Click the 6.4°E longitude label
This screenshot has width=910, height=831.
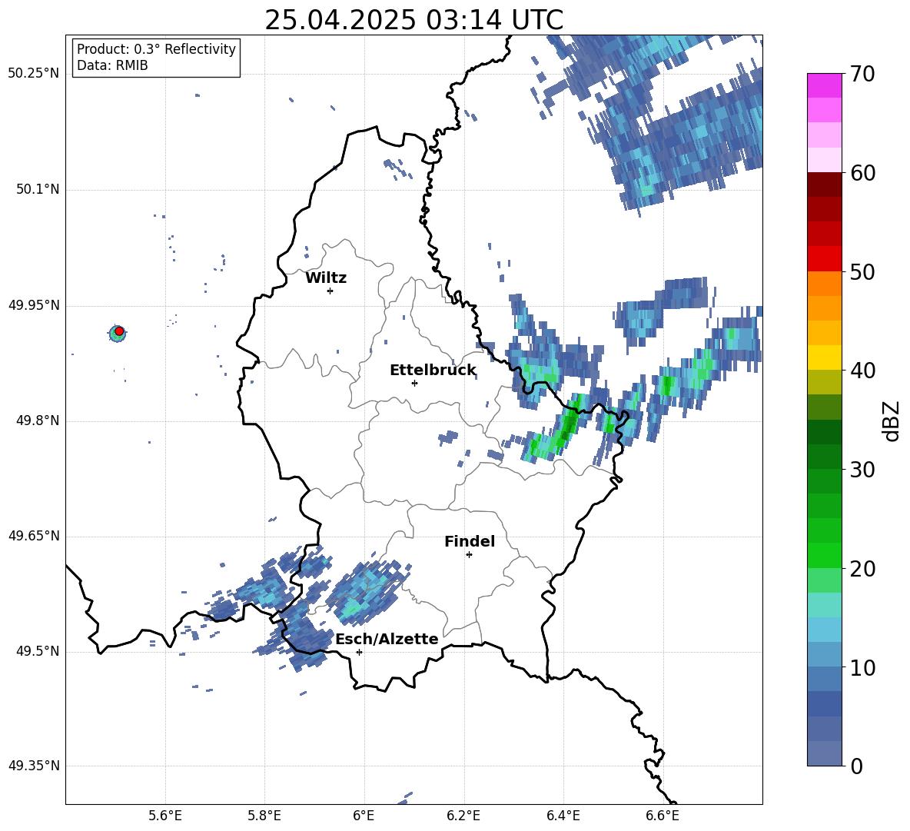(x=563, y=816)
